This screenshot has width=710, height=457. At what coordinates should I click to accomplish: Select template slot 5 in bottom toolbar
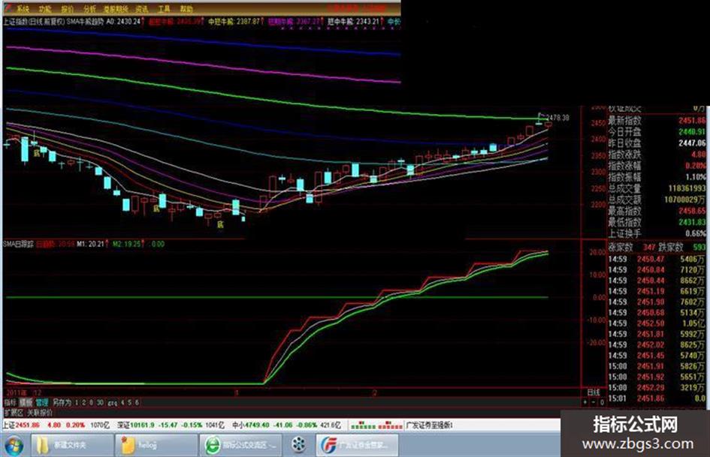[x=129, y=402]
